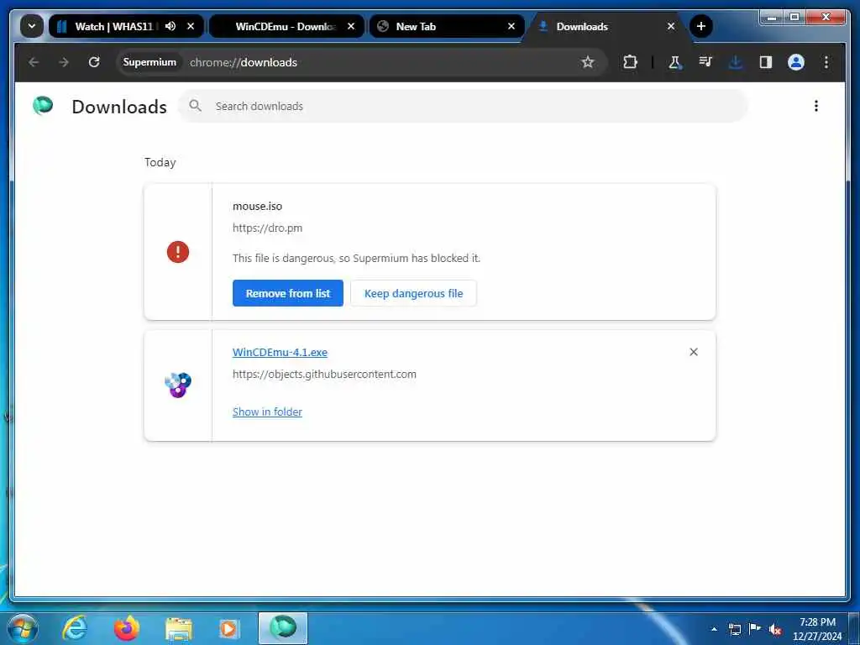Screen dimensions: 860x645
Task: Remove WinCDEmu-4.1.exe entry with X
Action: (693, 352)
